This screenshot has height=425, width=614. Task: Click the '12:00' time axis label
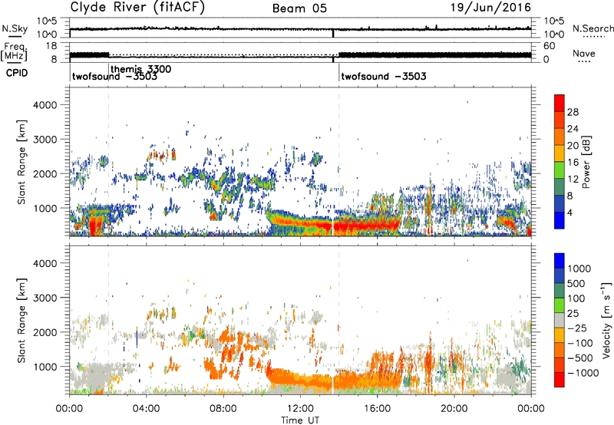tap(300, 409)
